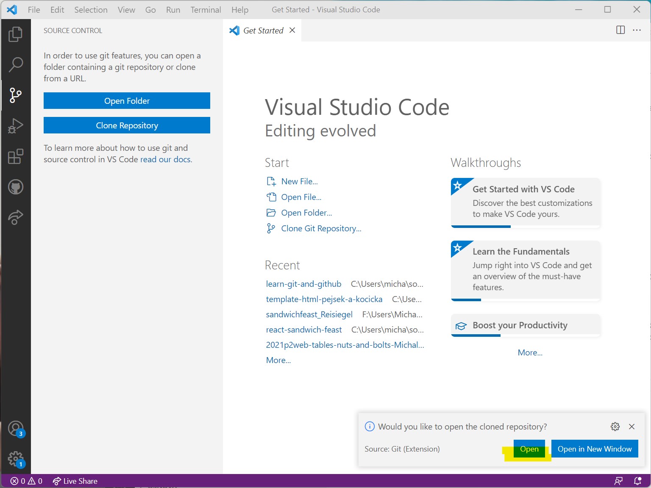Click Clone Git Repository... link
This screenshot has width=651, height=488.
coord(321,228)
